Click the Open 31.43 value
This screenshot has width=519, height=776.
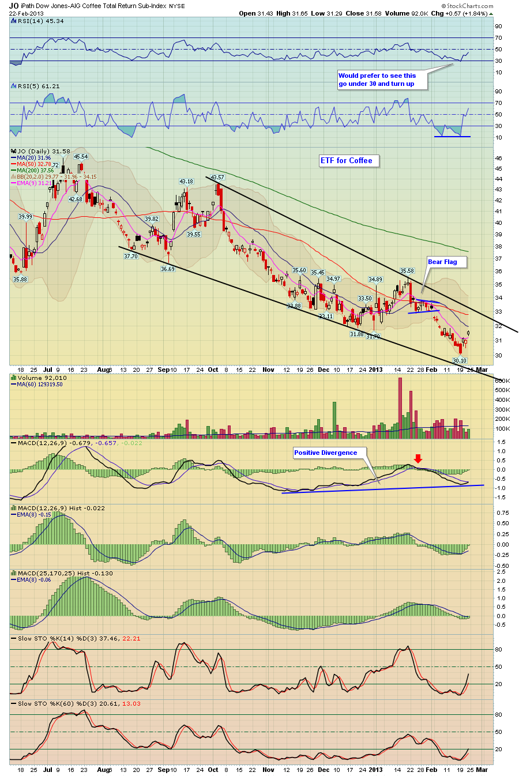(255, 13)
